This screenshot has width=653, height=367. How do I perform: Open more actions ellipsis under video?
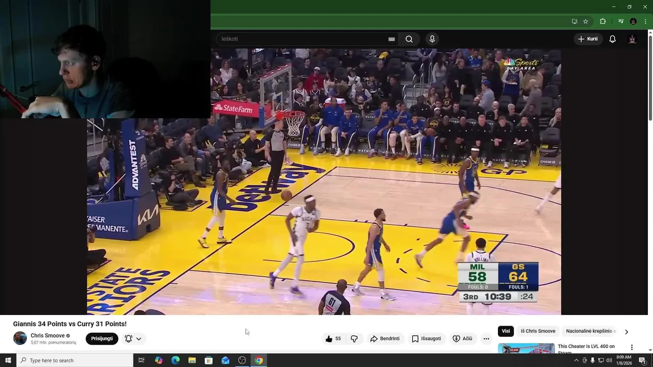click(486, 338)
